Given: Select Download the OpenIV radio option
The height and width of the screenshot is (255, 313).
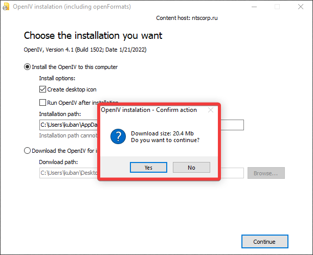Looking at the screenshot, I should (27, 151).
